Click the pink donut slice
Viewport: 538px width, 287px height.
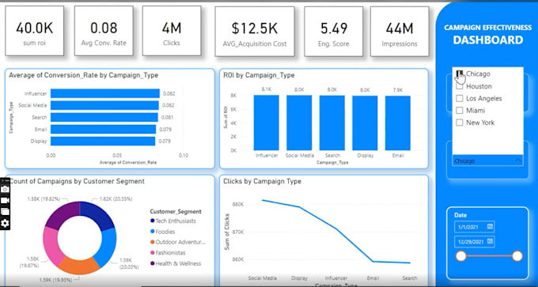52,245
